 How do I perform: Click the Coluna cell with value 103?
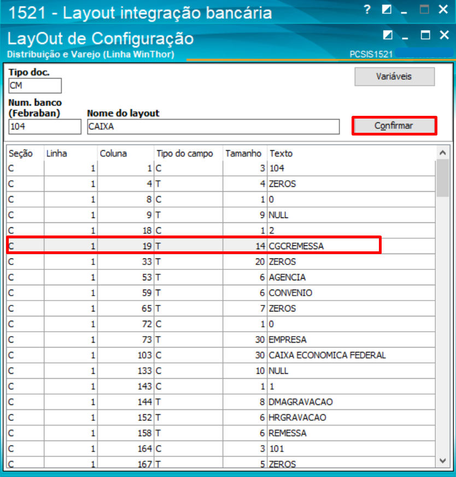click(x=126, y=355)
